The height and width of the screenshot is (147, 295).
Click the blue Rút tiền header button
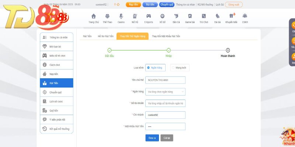click(150, 4)
